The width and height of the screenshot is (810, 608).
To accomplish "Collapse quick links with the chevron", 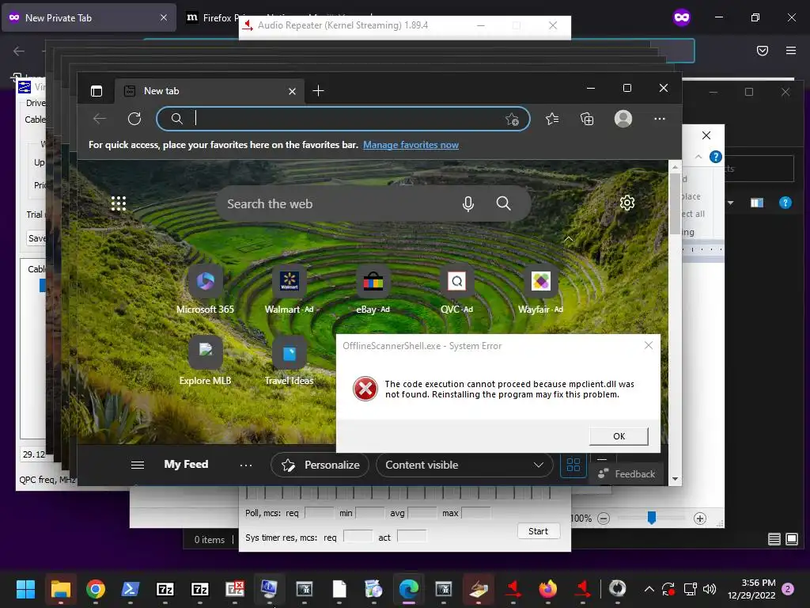I will click(568, 239).
